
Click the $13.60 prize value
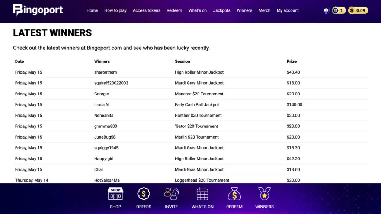[x=293, y=169]
